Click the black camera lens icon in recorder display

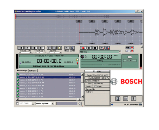click(82, 57)
